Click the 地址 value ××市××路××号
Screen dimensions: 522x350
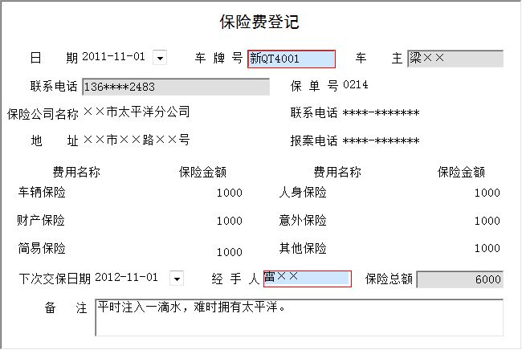pyautogui.click(x=137, y=140)
